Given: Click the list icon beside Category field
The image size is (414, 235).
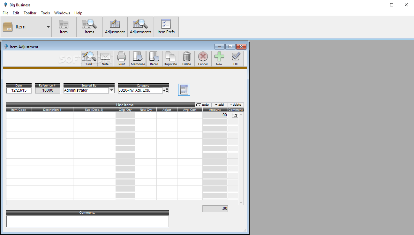Looking at the screenshot, I should click(x=166, y=90).
